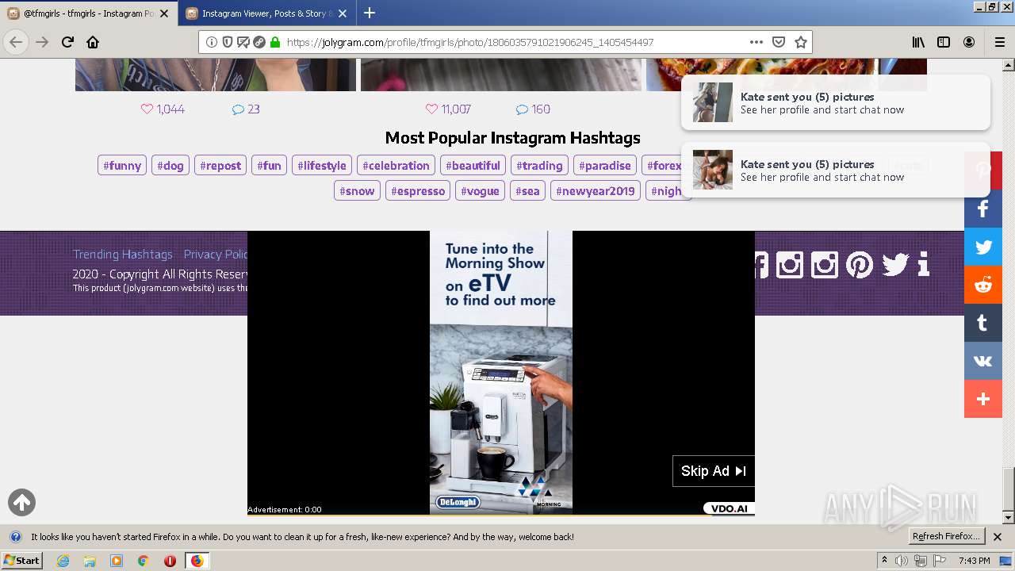This screenshot has width=1015, height=571.
Task: Open Firefox account icon
Action: pyautogui.click(x=969, y=42)
